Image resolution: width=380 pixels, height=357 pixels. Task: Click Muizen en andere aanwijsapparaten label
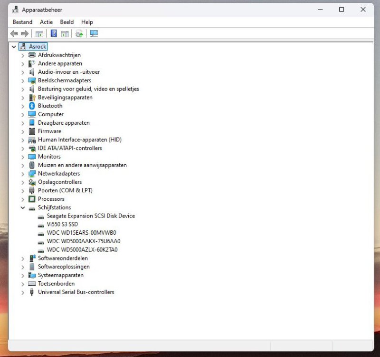coord(82,165)
